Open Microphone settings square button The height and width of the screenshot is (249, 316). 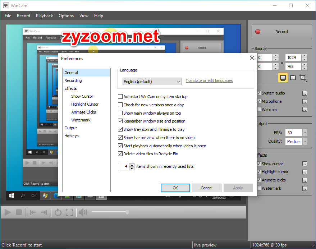(305, 101)
